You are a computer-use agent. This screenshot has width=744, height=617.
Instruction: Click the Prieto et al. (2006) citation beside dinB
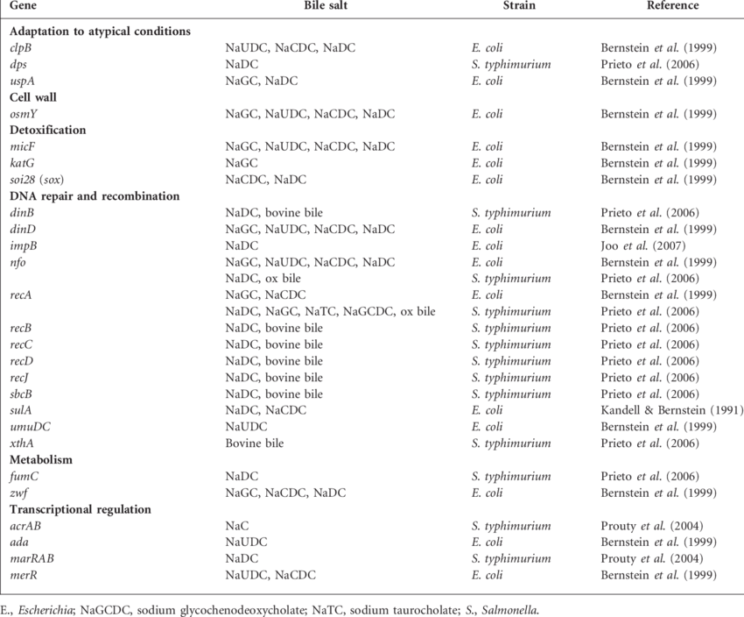pos(649,212)
